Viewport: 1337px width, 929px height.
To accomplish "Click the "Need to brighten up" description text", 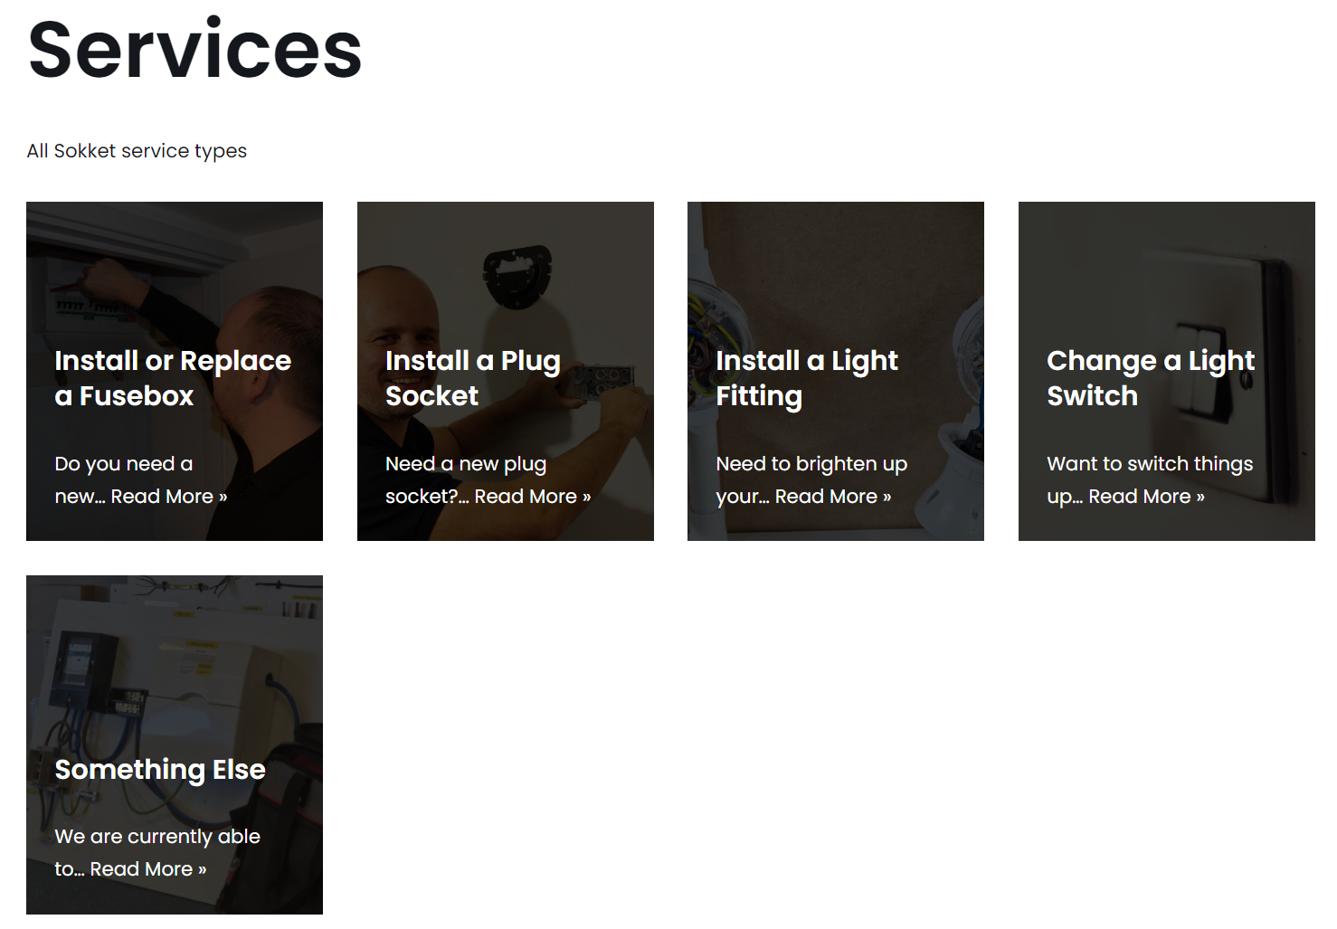I will [811, 464].
